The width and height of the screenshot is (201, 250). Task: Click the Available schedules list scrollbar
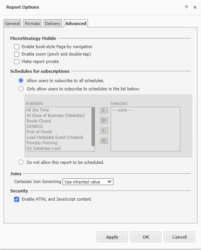click(93, 127)
